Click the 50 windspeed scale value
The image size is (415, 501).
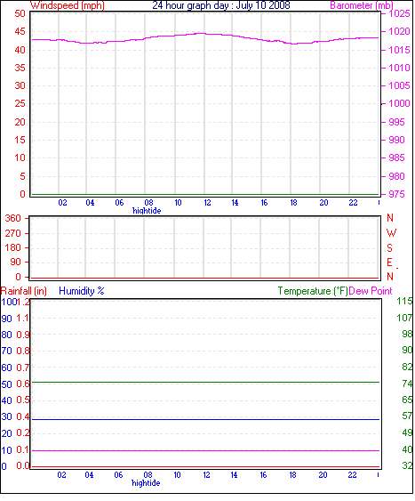(x=20, y=13)
